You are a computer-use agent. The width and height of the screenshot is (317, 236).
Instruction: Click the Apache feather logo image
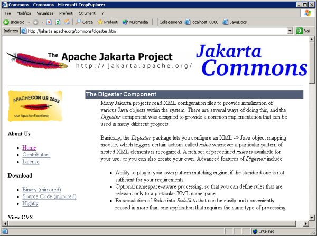tap(37, 60)
